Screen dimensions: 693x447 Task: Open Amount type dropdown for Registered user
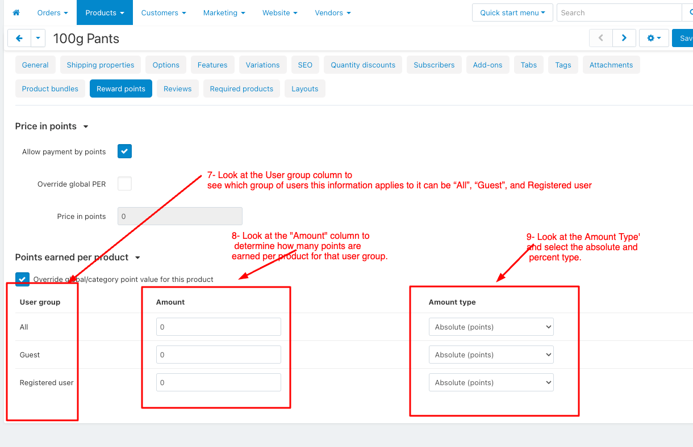point(491,382)
